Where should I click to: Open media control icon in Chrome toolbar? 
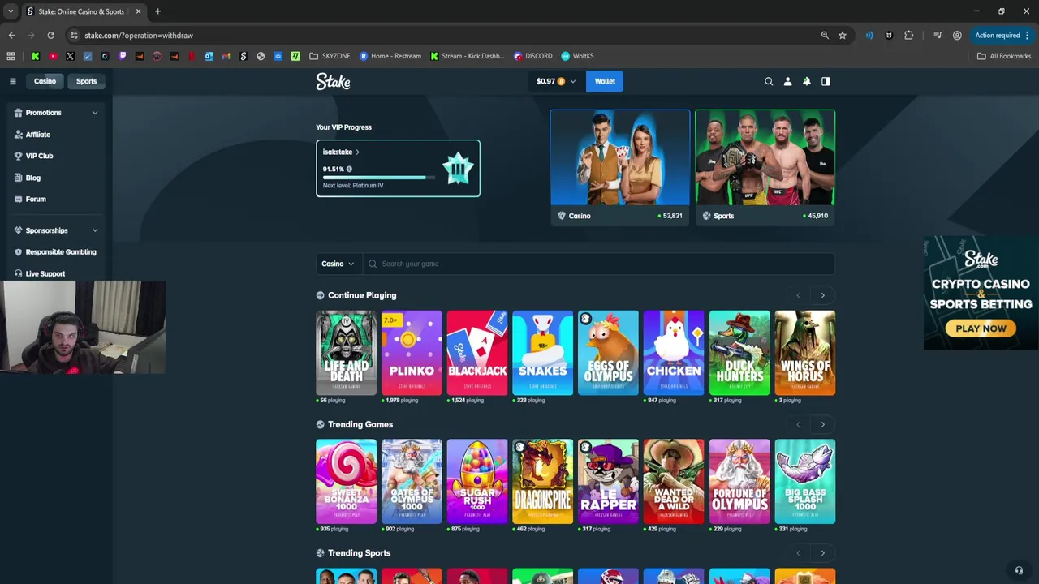(x=938, y=36)
